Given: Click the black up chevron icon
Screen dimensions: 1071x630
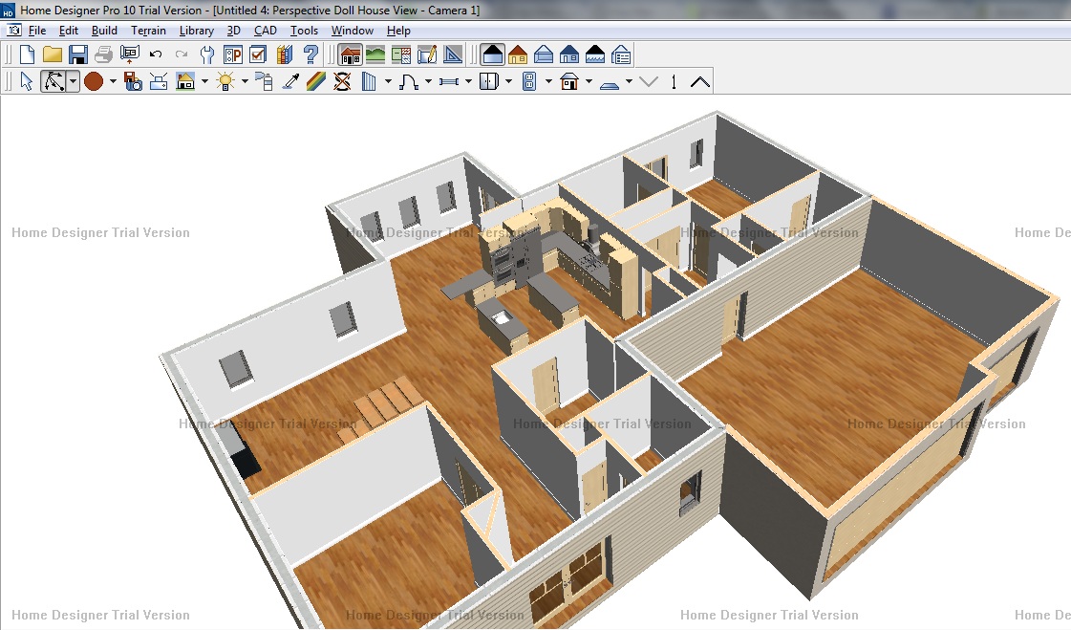Looking at the screenshot, I should (700, 82).
